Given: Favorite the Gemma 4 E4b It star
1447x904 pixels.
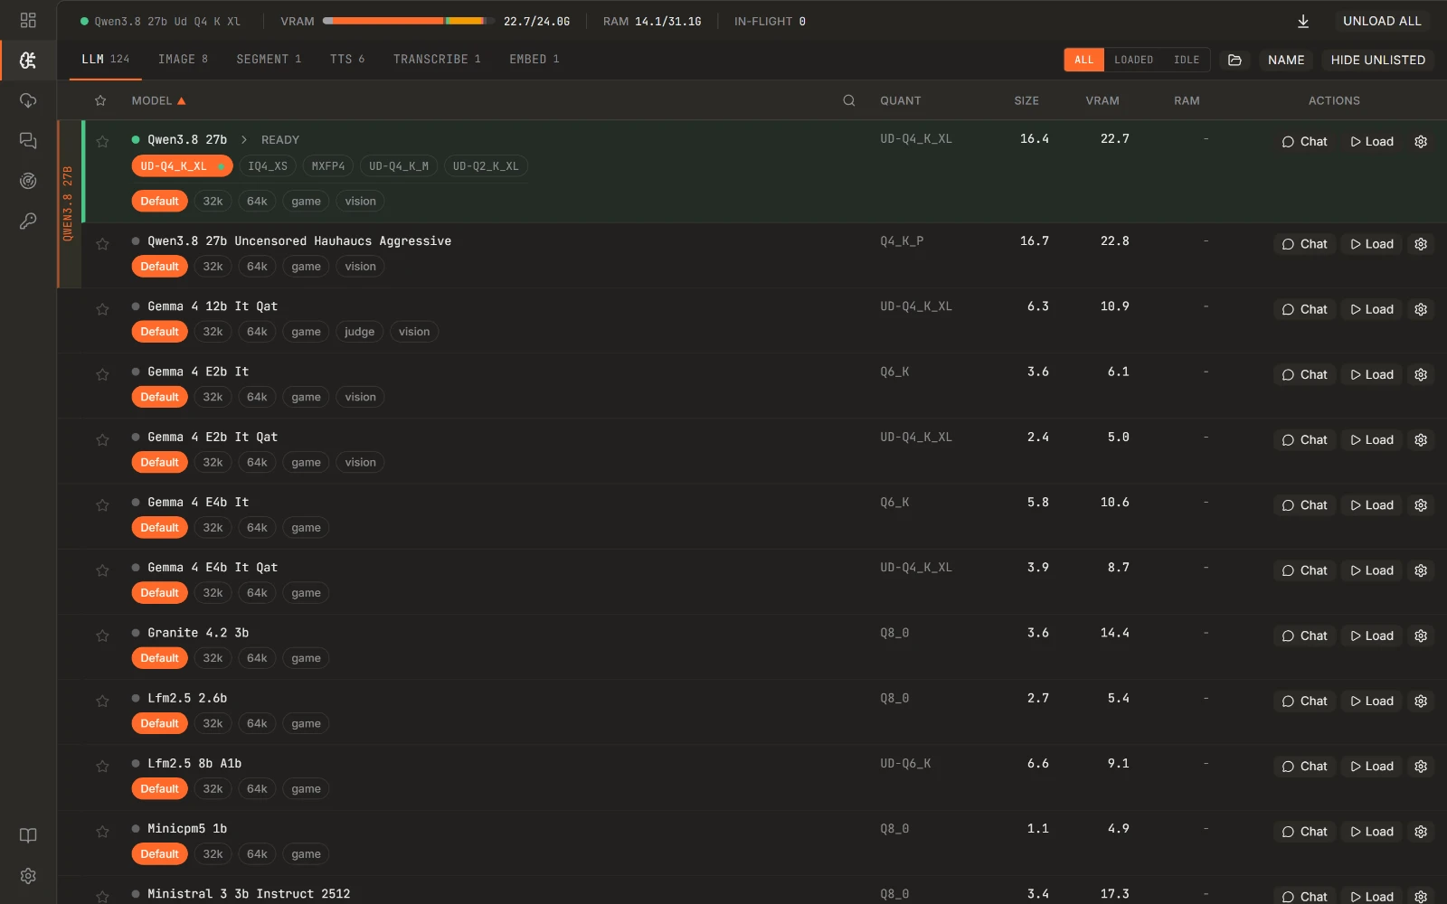Looking at the screenshot, I should click(x=102, y=504).
